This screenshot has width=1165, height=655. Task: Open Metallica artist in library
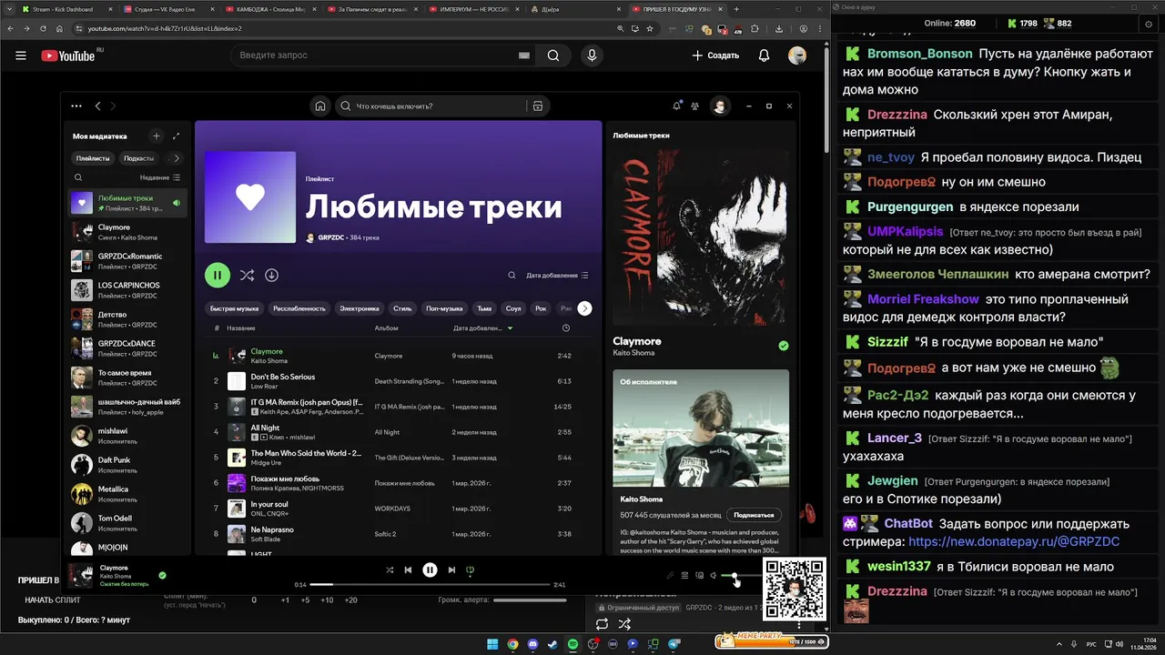pos(127,493)
